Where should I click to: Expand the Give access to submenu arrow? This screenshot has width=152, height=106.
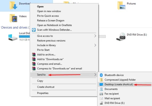point(95,36)
